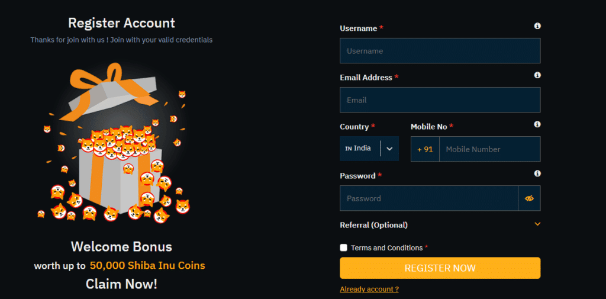The image size is (606, 299).
Task: Toggle password visibility eye icon
Action: pyautogui.click(x=529, y=198)
